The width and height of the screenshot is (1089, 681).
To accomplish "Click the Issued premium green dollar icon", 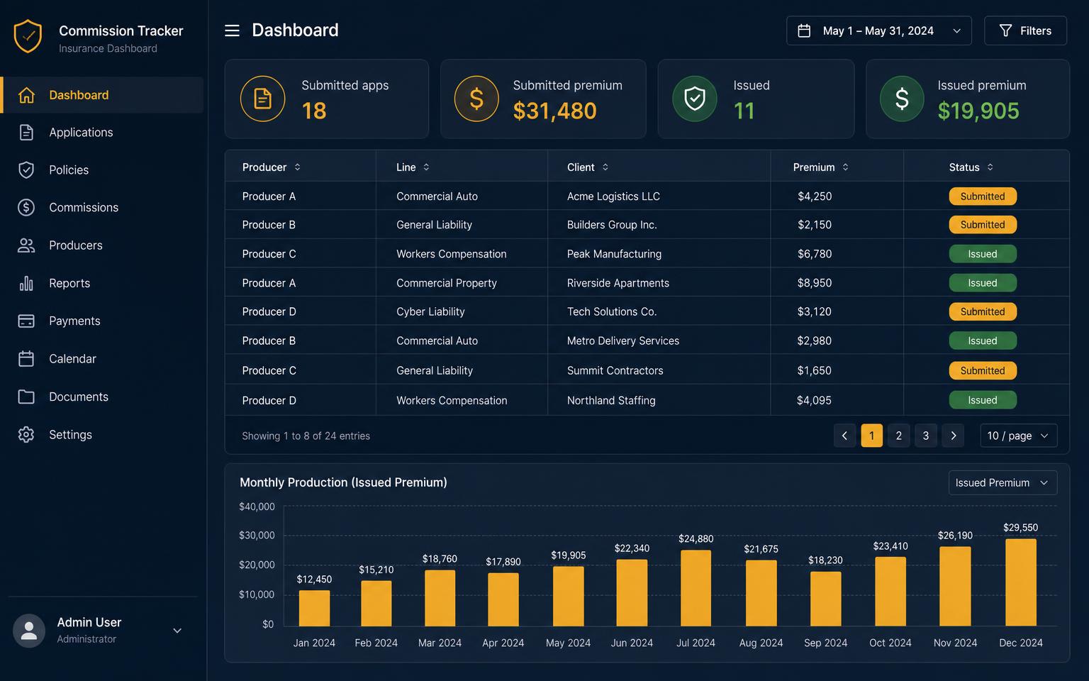I will click(x=902, y=99).
